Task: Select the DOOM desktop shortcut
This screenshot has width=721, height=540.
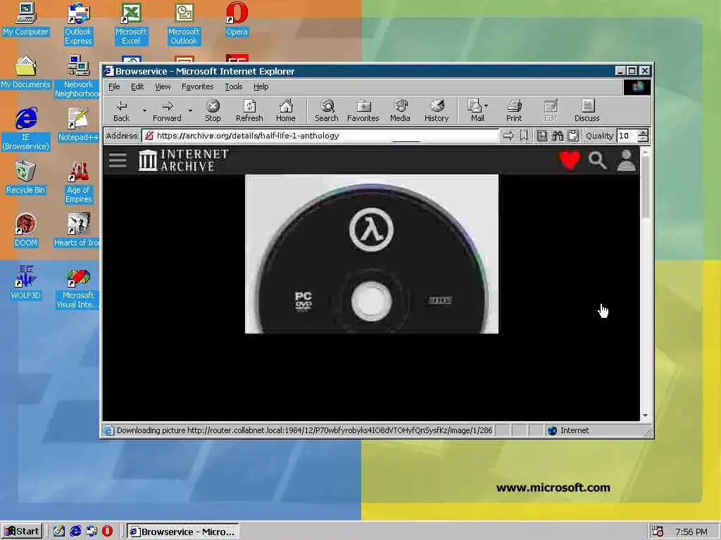Action: coord(26,231)
